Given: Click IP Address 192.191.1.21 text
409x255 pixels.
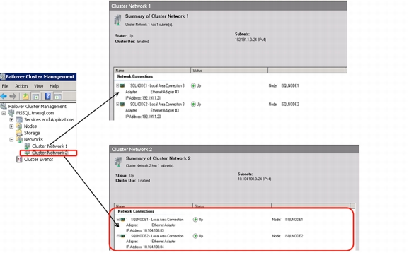Looking at the screenshot, I should (x=143, y=98).
